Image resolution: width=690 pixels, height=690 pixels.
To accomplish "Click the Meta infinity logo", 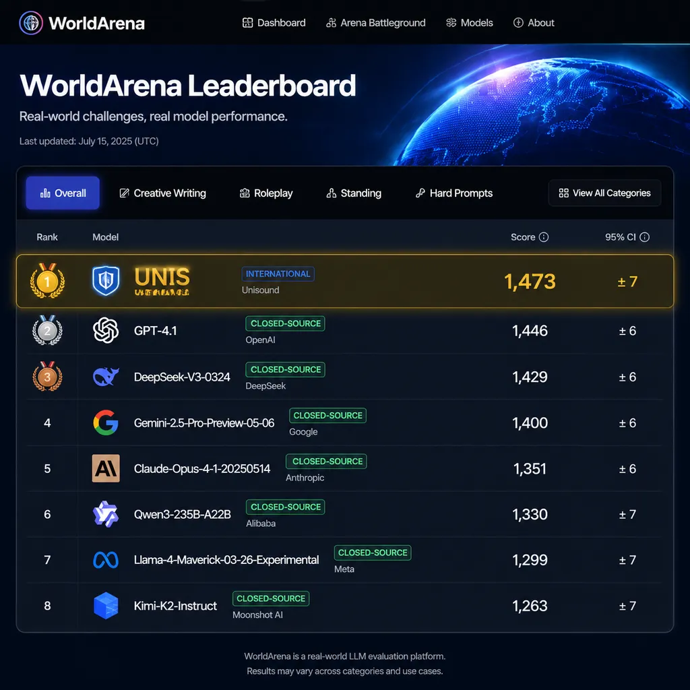I will tap(106, 560).
